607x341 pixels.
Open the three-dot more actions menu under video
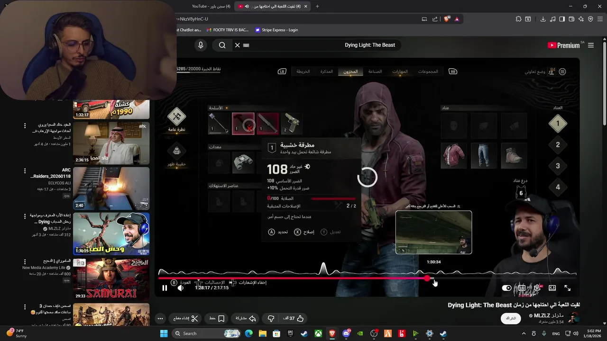click(x=160, y=319)
